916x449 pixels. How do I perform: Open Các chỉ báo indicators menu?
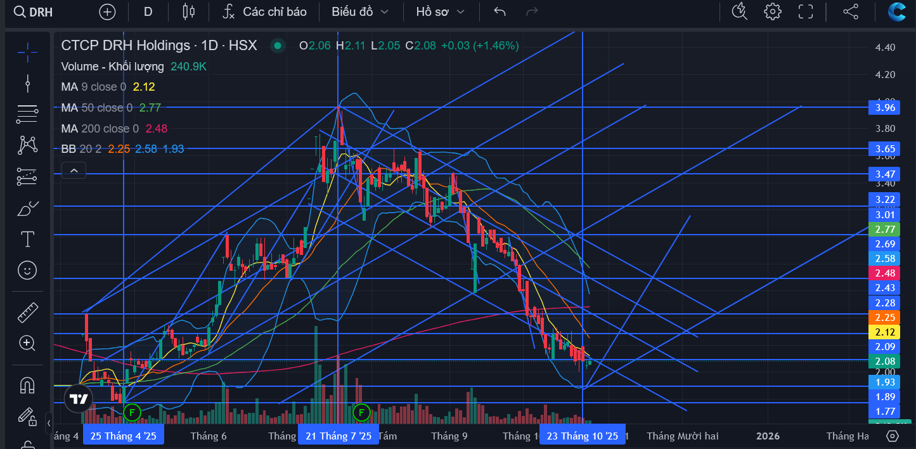264,11
